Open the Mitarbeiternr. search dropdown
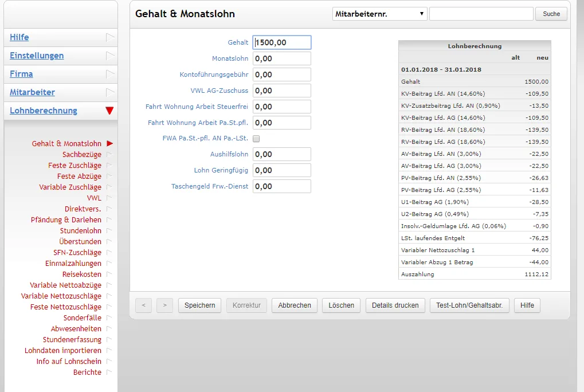This screenshot has width=584, height=392. (379, 14)
